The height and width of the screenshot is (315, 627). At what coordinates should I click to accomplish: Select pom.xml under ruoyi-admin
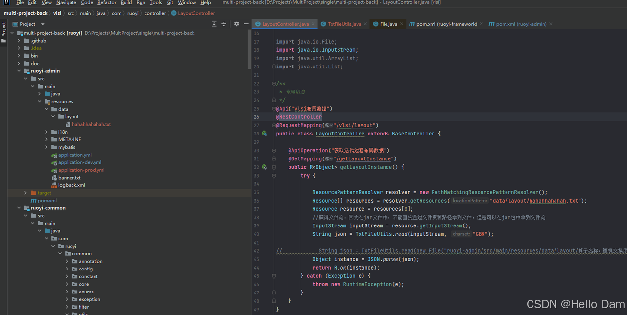click(47, 200)
